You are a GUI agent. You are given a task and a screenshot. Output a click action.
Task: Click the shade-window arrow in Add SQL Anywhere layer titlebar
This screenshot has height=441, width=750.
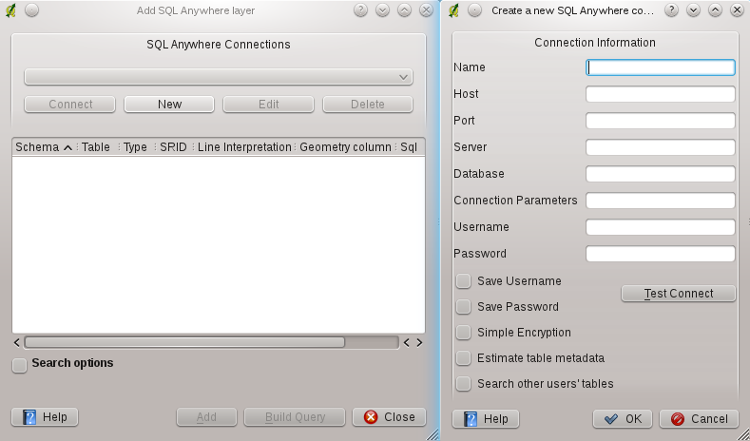382,10
